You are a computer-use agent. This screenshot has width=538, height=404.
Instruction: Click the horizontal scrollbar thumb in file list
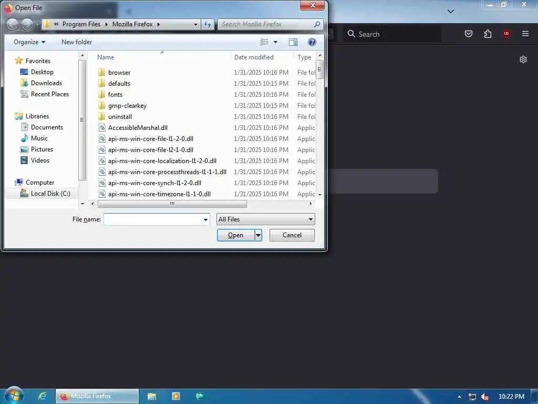(x=172, y=204)
